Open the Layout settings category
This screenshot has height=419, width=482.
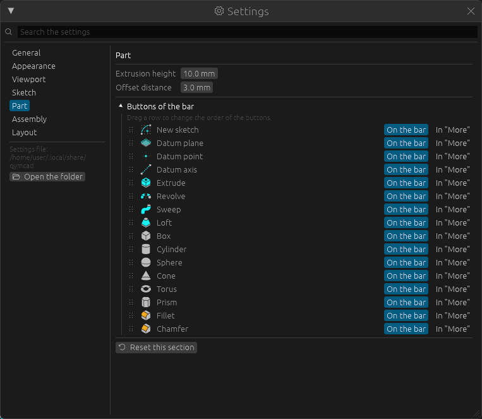[x=24, y=132]
